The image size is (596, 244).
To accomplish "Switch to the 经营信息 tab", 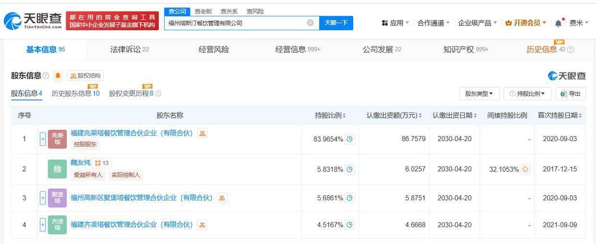I will [x=298, y=49].
